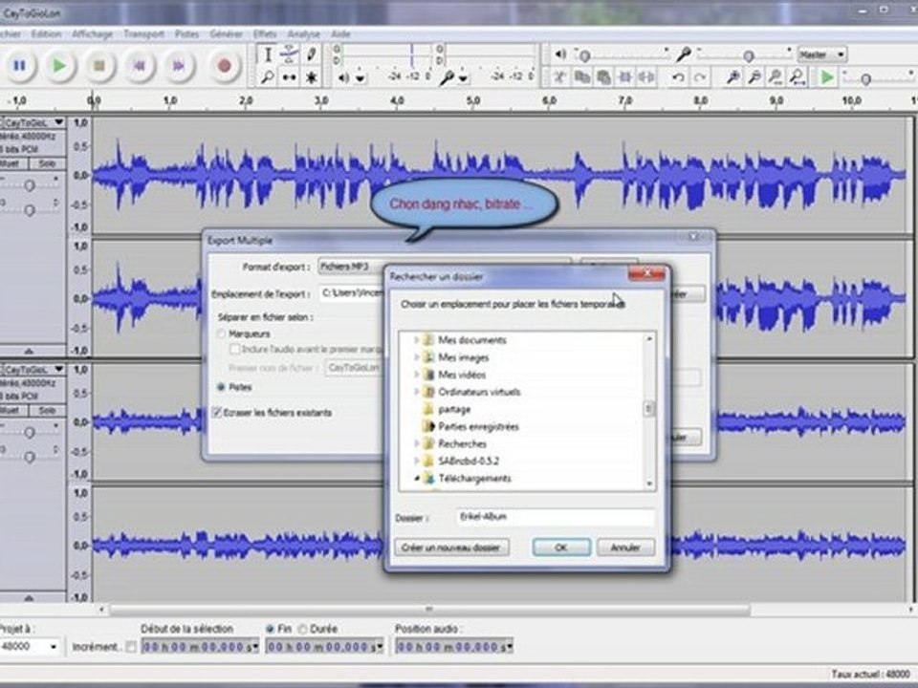Stop playback with the Stop button
Viewport: 918px width, 688px height.
(x=98, y=66)
